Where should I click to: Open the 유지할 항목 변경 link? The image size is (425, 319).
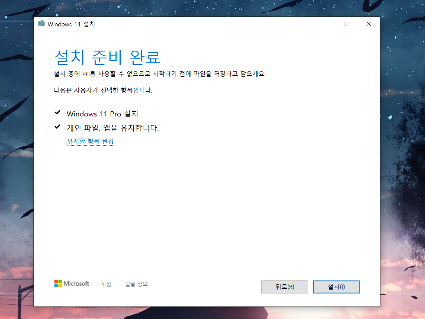90,141
